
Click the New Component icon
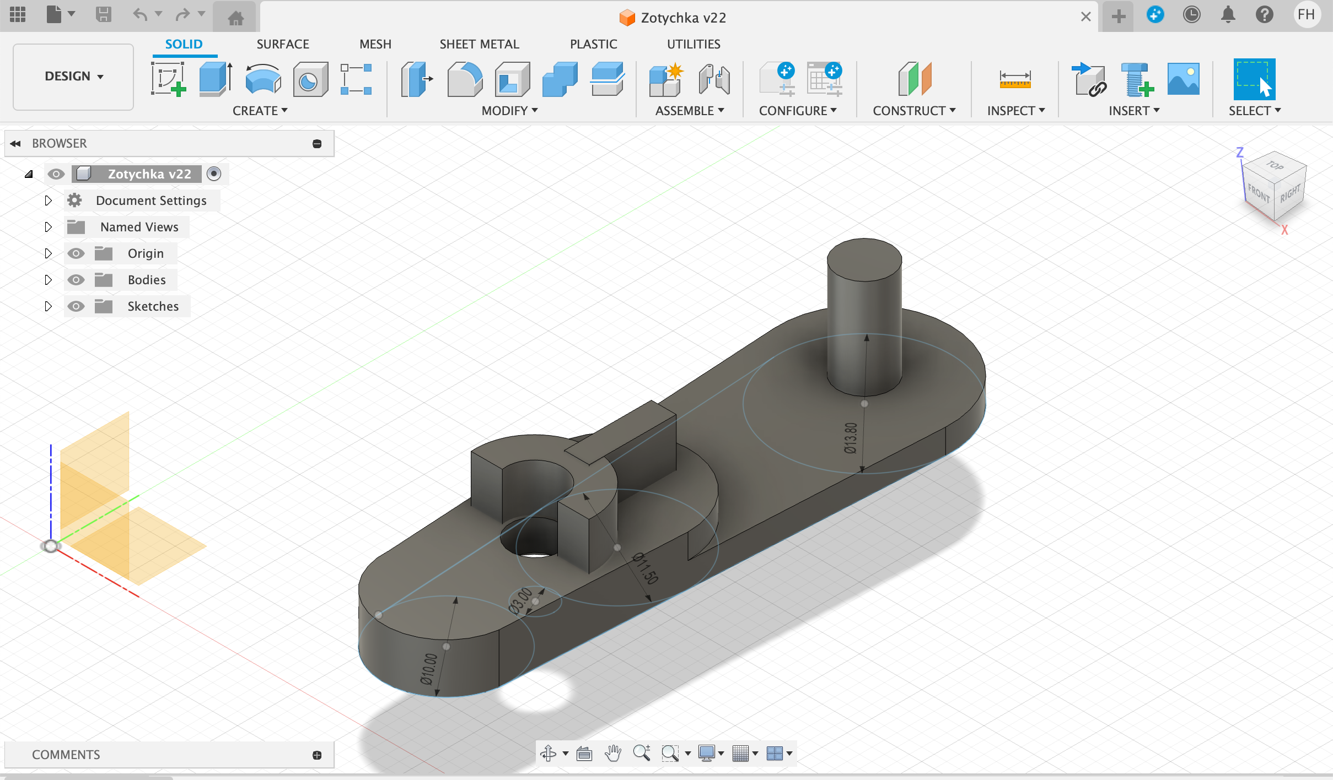[x=666, y=79]
